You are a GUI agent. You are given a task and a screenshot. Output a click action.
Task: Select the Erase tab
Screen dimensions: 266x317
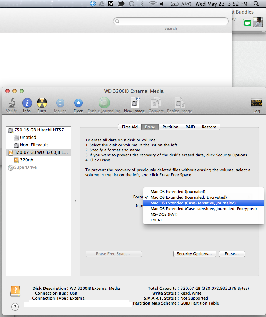click(x=150, y=127)
